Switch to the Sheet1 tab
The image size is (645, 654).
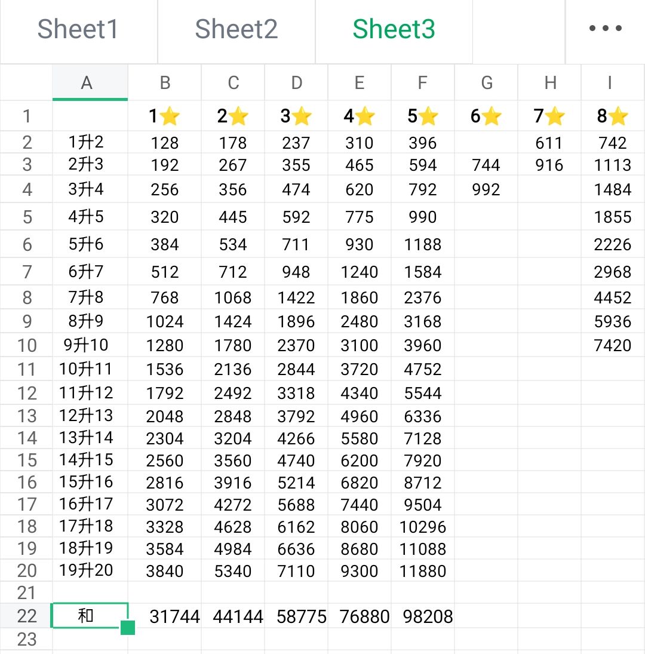pyautogui.click(x=78, y=29)
